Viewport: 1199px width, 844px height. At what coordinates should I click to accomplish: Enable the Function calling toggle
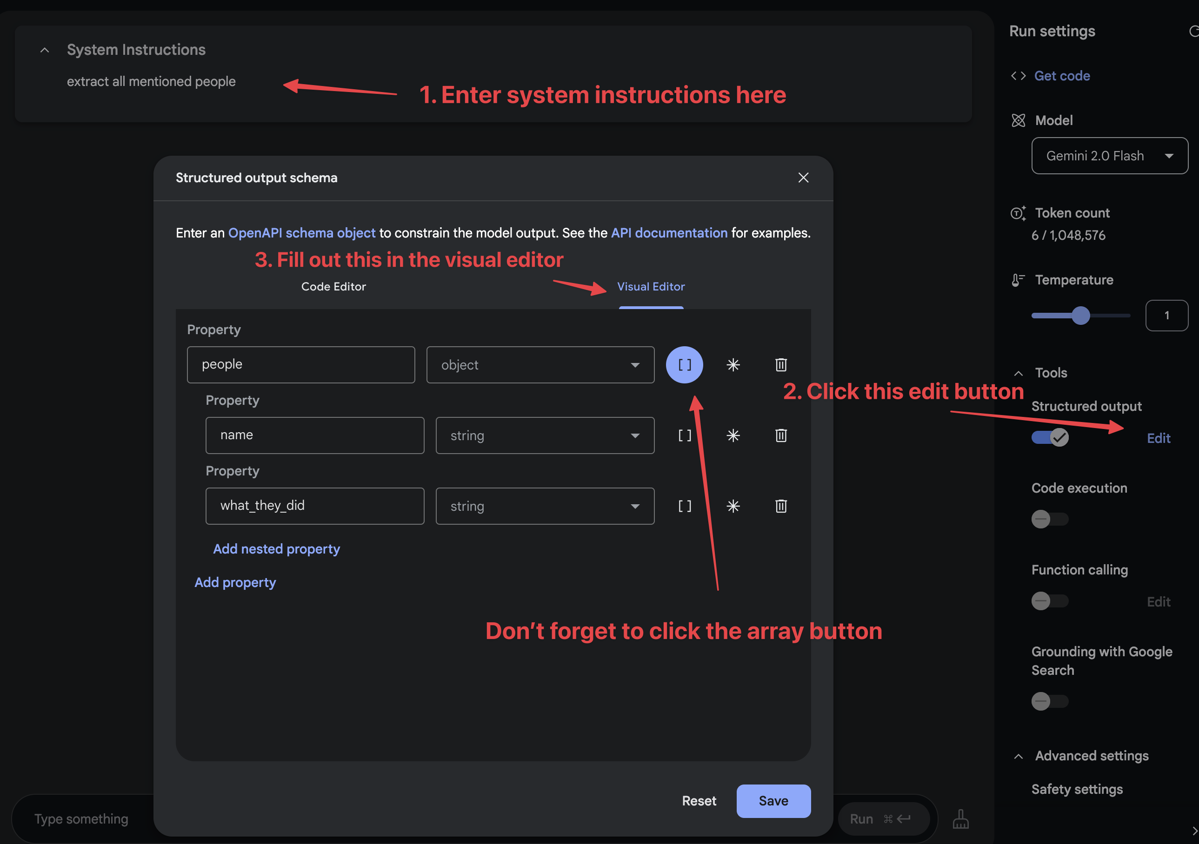(x=1050, y=601)
